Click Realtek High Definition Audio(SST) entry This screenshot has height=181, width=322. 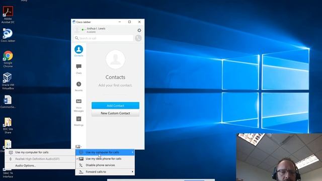click(40, 159)
